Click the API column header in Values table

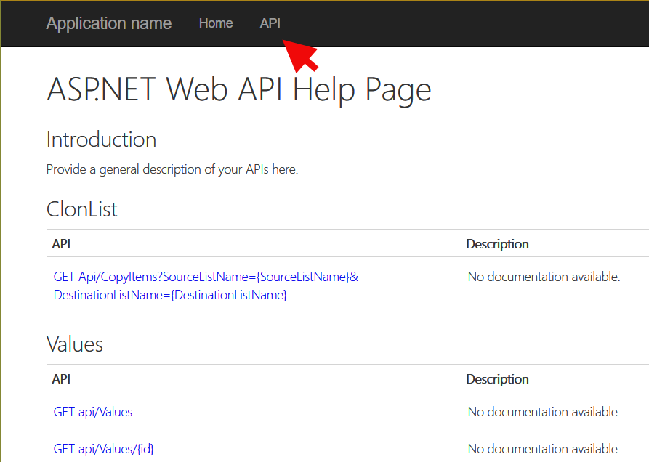[61, 378]
